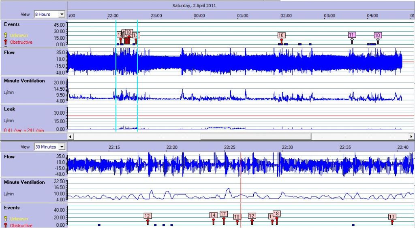Click the Obstructive legend icon in bottom Events panel

[6, 225]
